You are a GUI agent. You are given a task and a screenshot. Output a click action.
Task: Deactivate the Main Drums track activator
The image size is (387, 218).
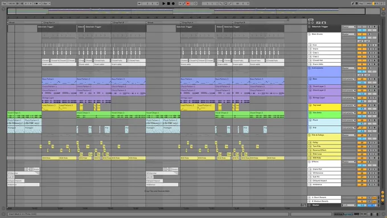[x=361, y=34]
